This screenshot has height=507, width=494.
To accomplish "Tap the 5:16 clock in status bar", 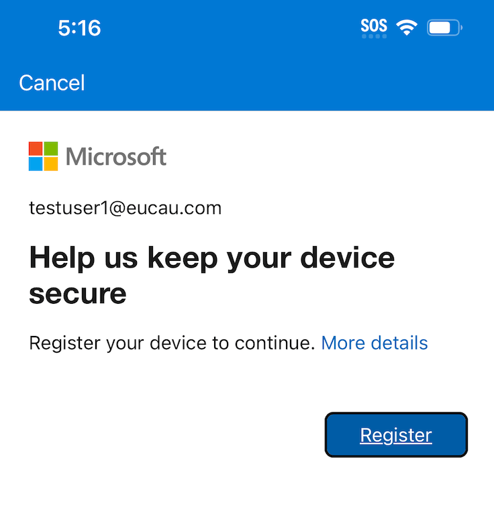I will point(79,28).
